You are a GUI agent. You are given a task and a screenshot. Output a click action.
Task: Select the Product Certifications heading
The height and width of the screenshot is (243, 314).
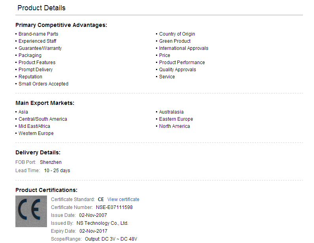(x=47, y=190)
